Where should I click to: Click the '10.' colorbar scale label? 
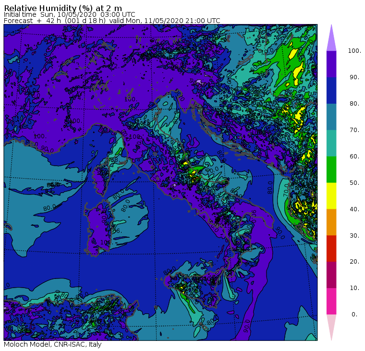pos(354,288)
